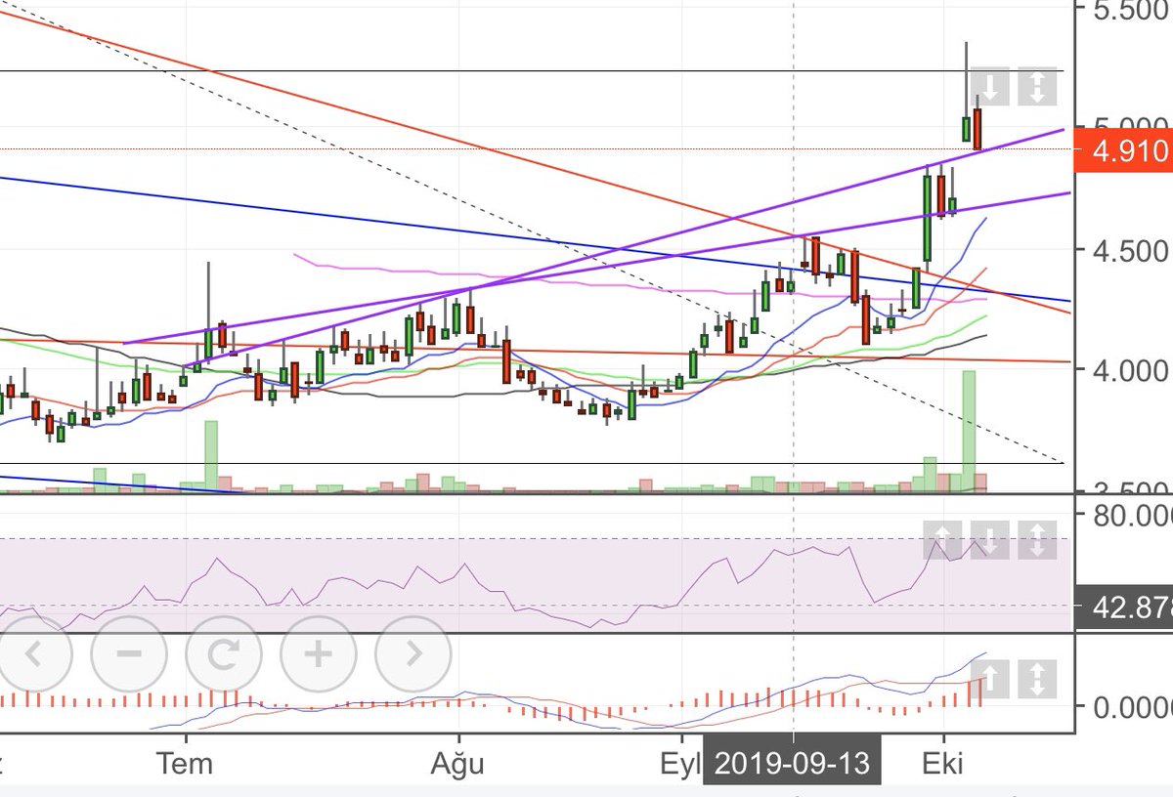Image resolution: width=1173 pixels, height=797 pixels.
Task: Maximize the MACD indicator pane
Action: tap(1037, 679)
